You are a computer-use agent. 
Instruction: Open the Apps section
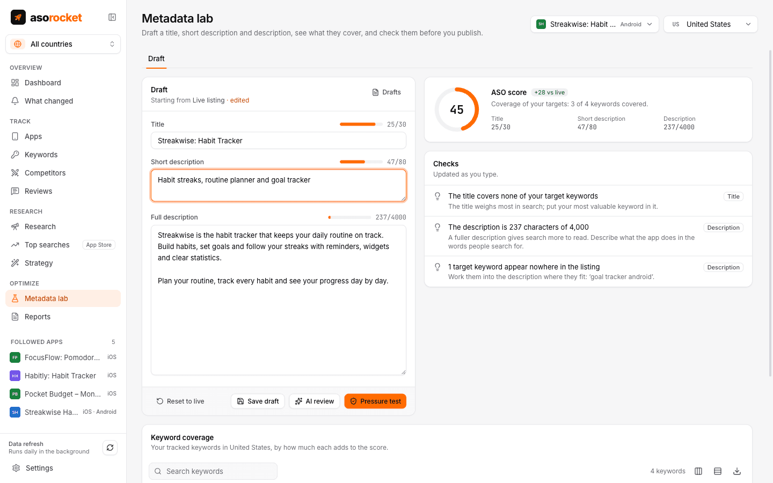click(63, 136)
